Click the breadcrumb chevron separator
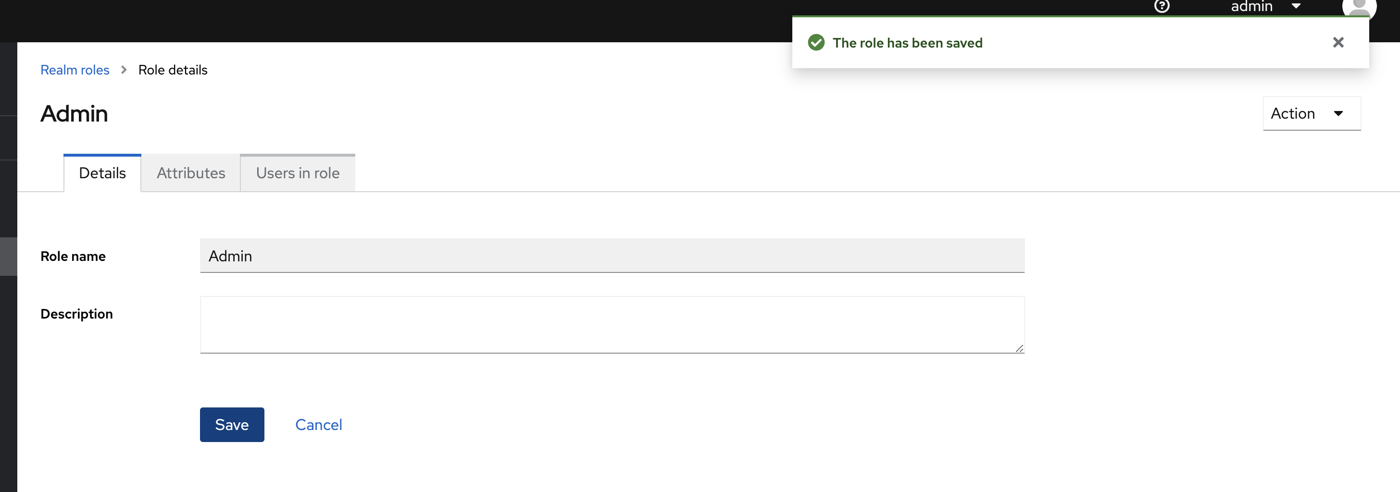The height and width of the screenshot is (492, 1400). coord(124,70)
